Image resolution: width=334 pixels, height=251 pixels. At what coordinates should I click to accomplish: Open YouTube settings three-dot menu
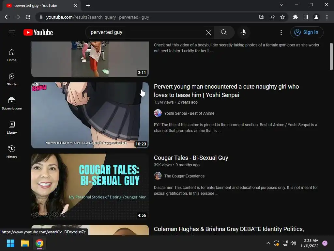tap(281, 32)
